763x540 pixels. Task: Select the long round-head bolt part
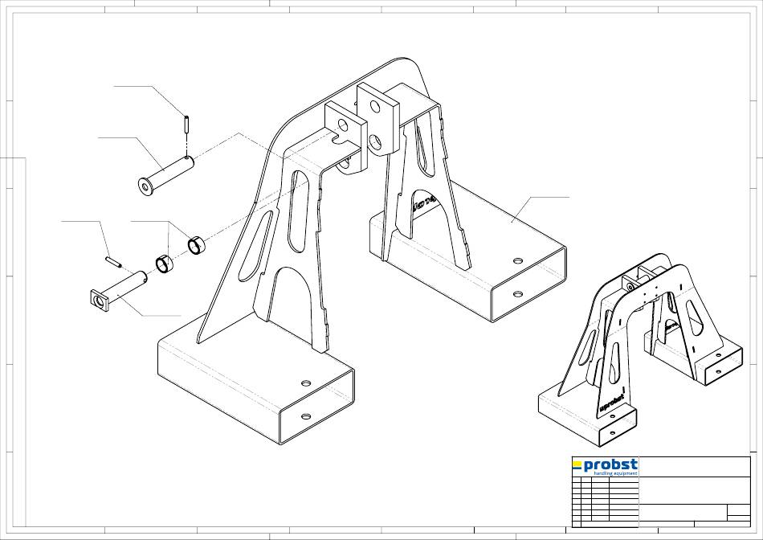166,176
